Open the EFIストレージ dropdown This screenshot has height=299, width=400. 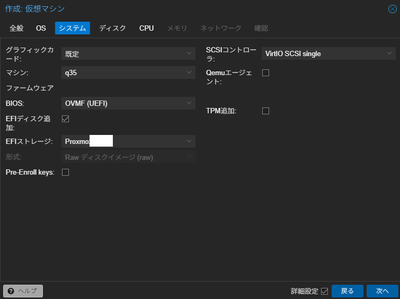click(128, 141)
